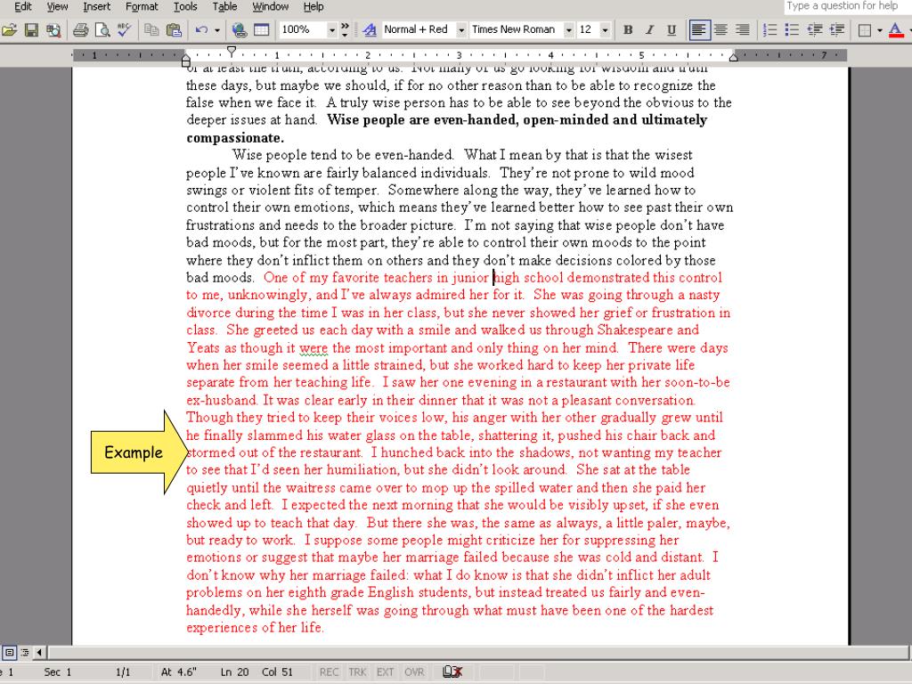Toggle TRK track changes in status bar
Screen dimensions: 912x684
(357, 672)
